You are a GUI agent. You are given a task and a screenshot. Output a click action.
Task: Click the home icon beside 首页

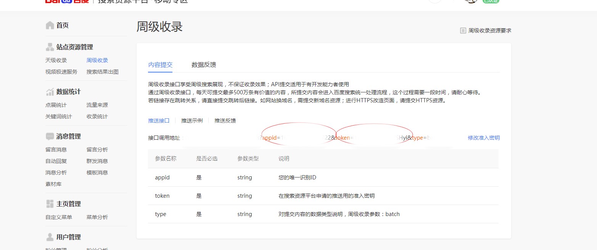[50, 25]
